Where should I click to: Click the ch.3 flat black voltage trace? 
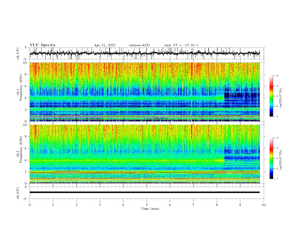click(x=144, y=192)
